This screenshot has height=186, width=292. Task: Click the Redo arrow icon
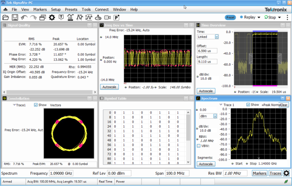34,17
